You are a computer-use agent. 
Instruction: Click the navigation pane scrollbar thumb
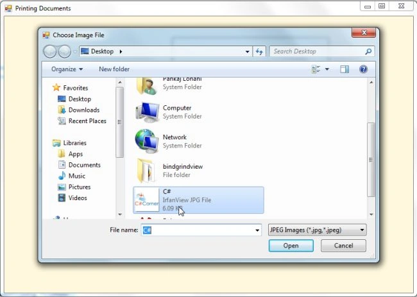(120, 122)
